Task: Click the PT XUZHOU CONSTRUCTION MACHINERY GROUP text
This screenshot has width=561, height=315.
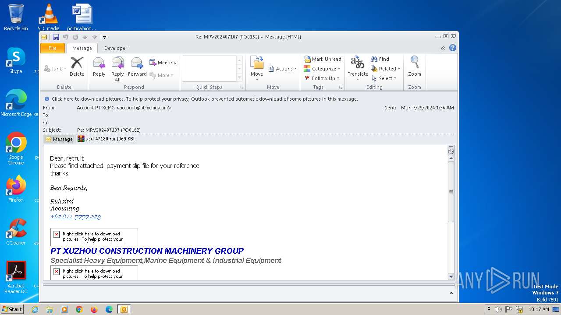Action: (x=147, y=251)
